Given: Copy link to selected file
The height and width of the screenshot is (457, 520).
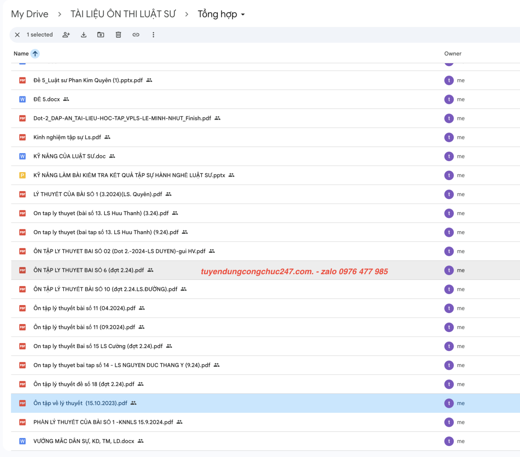Looking at the screenshot, I should click(136, 35).
